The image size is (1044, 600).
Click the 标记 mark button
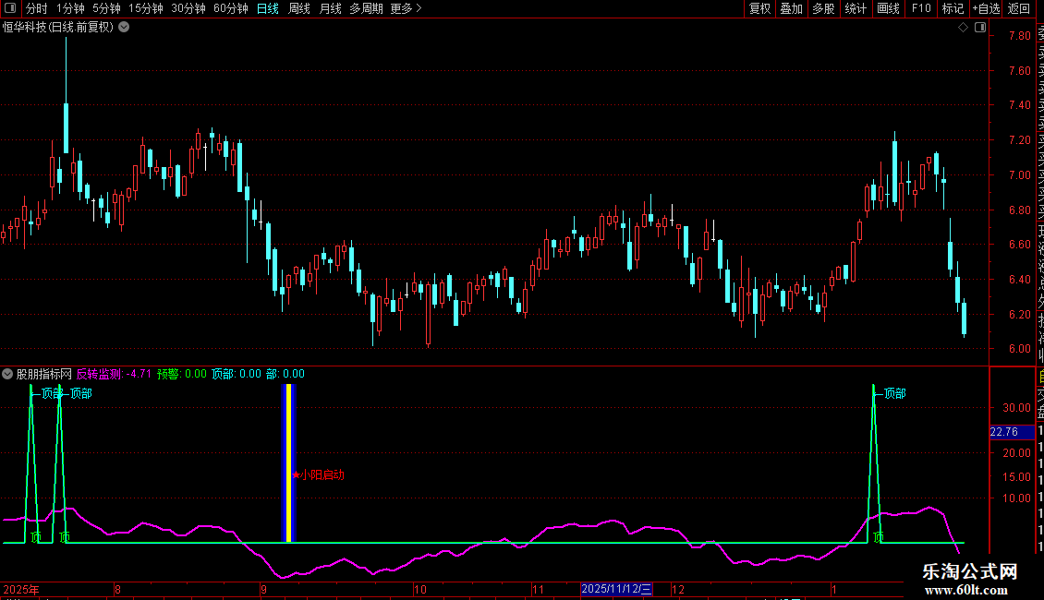[x=953, y=8]
